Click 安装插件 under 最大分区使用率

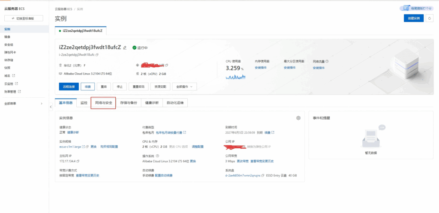(289, 68)
